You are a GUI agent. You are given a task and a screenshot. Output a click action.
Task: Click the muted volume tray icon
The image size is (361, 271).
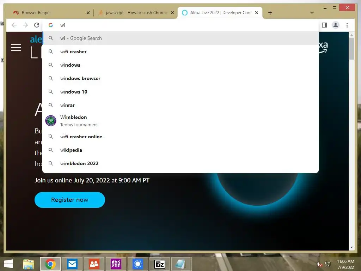click(x=319, y=264)
